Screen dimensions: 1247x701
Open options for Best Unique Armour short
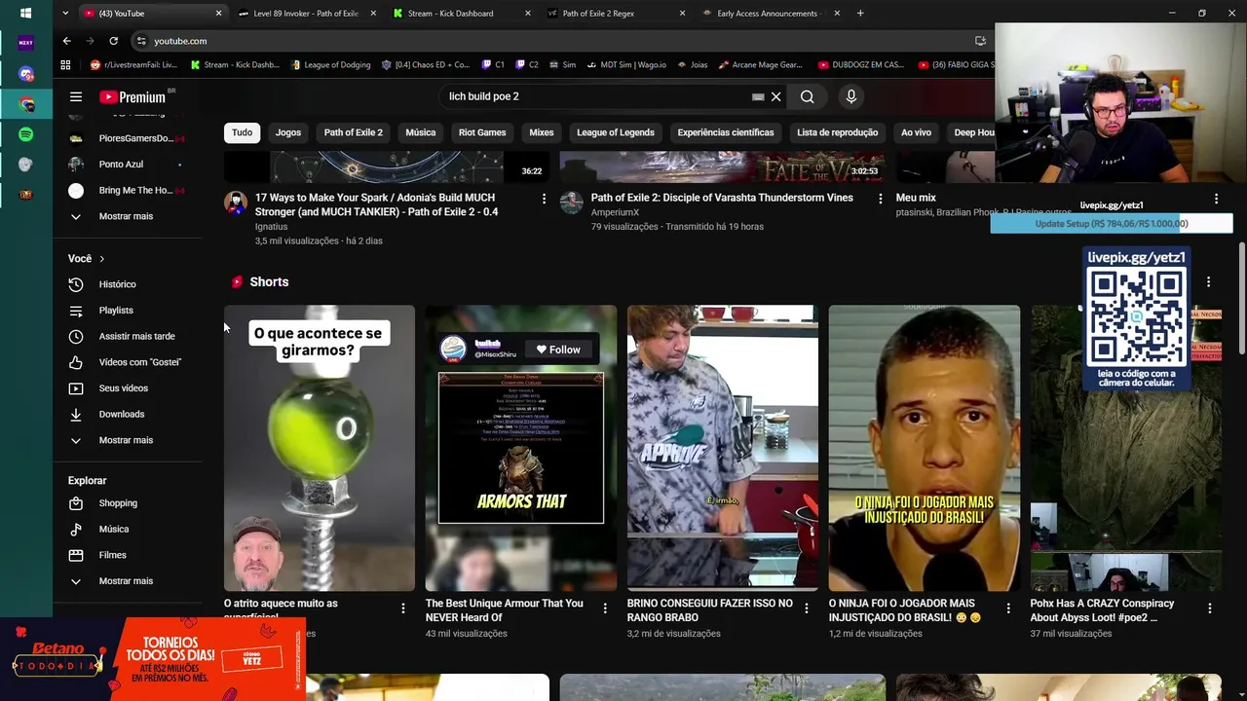pyautogui.click(x=604, y=609)
